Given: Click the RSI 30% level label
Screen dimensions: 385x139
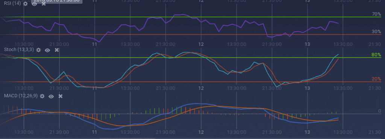Looking at the screenshot, I should coord(376,32).
